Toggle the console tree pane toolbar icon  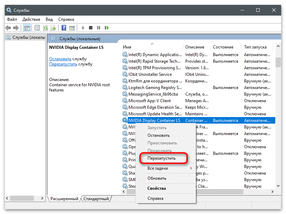click(x=27, y=28)
